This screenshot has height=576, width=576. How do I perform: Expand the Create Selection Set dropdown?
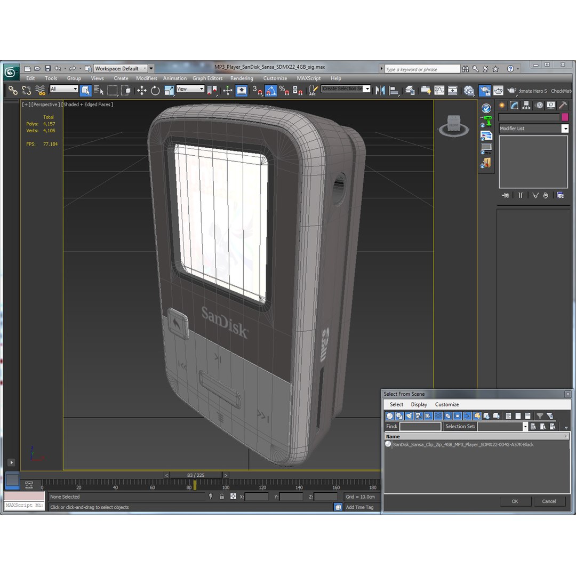[367, 89]
